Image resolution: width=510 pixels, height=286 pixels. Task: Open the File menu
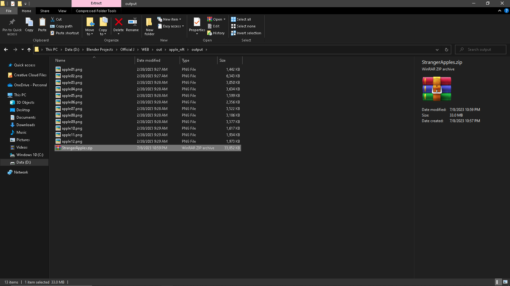pyautogui.click(x=8, y=11)
